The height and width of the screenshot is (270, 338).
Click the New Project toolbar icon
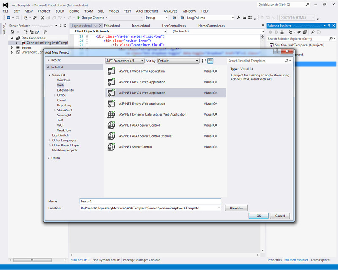[x=25, y=18]
